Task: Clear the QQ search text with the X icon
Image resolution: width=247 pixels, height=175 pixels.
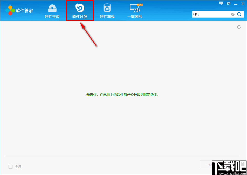Action: click(x=232, y=14)
